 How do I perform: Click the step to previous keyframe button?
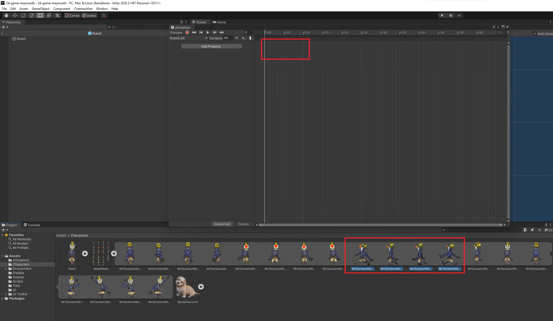click(201, 32)
